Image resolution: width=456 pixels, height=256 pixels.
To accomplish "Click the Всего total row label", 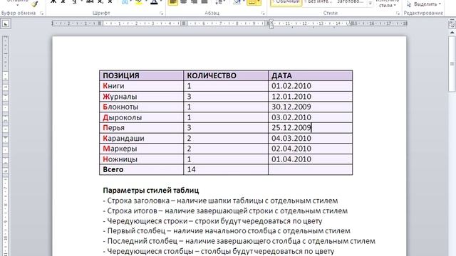I will (x=113, y=169).
